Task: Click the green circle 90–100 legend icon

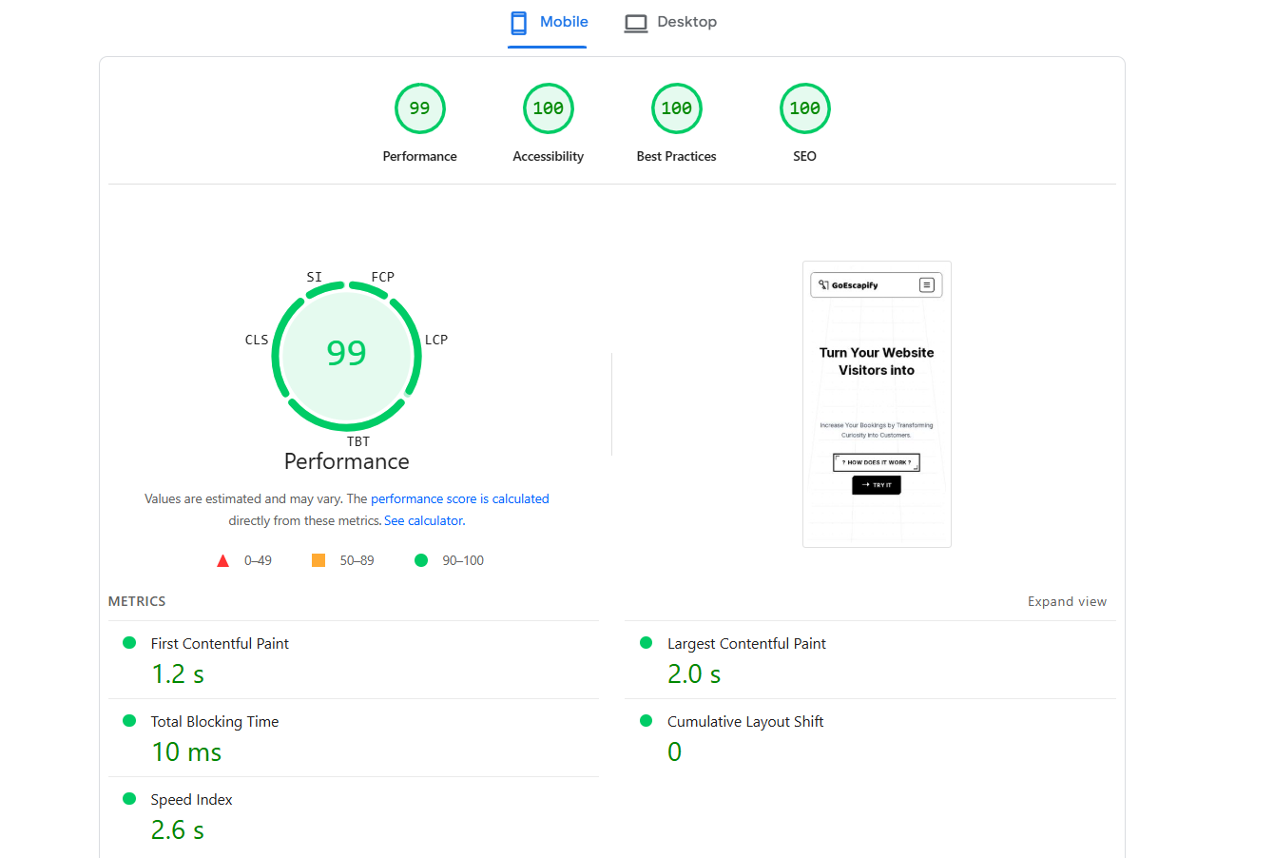Action: pos(421,560)
